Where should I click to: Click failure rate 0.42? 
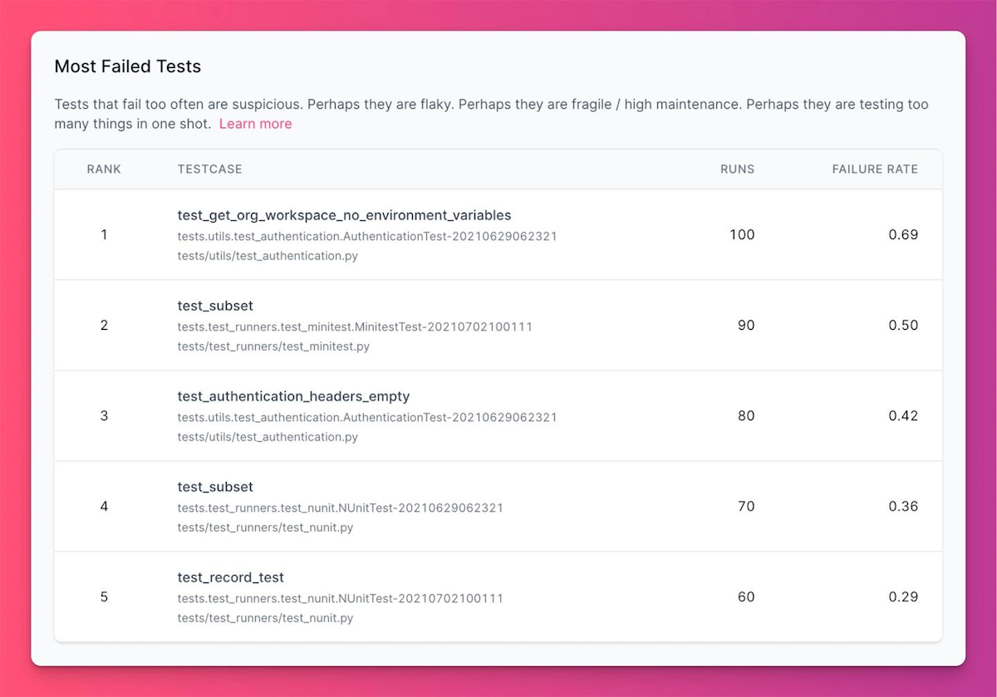click(903, 415)
